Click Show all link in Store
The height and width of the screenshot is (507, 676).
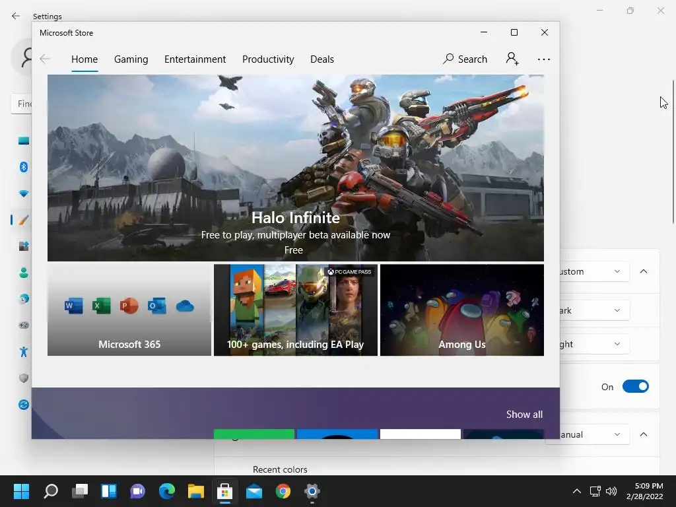pos(524,415)
